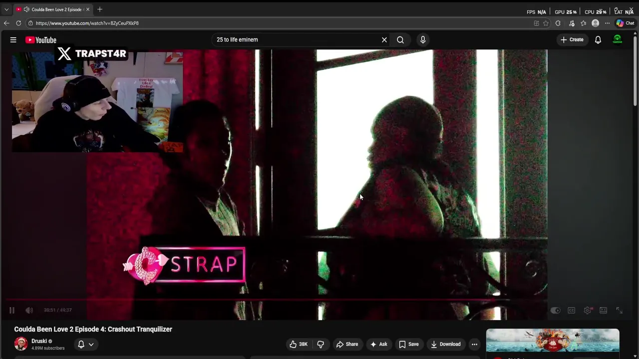Expand the subscription notification bell dropdown
Image resolution: width=639 pixels, height=359 pixels.
pyautogui.click(x=85, y=344)
